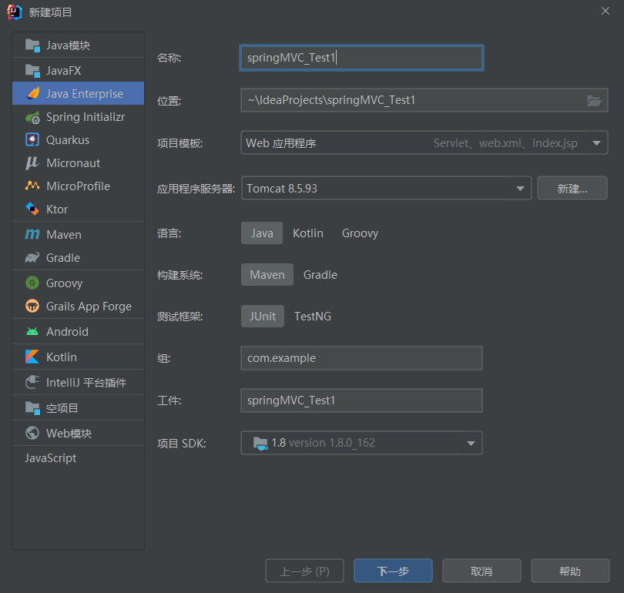
Task: Select Ktor in the sidebar
Action: coord(78,209)
